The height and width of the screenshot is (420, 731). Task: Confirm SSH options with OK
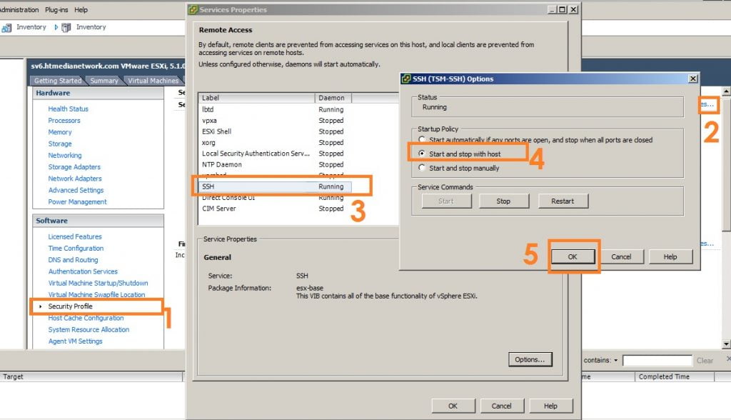point(573,256)
